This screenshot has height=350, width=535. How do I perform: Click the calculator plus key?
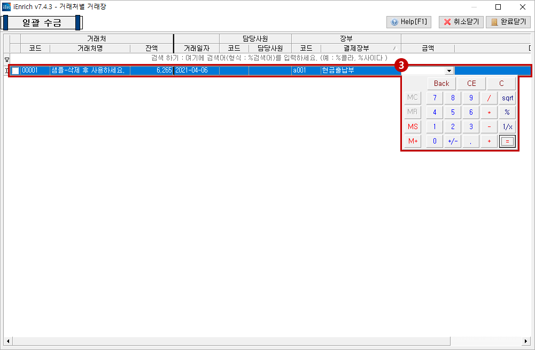coord(489,141)
